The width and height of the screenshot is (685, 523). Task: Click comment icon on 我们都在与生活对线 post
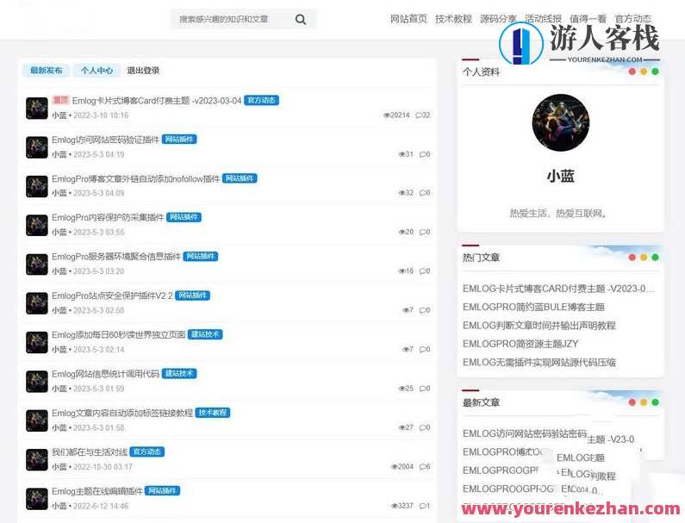[x=422, y=467]
